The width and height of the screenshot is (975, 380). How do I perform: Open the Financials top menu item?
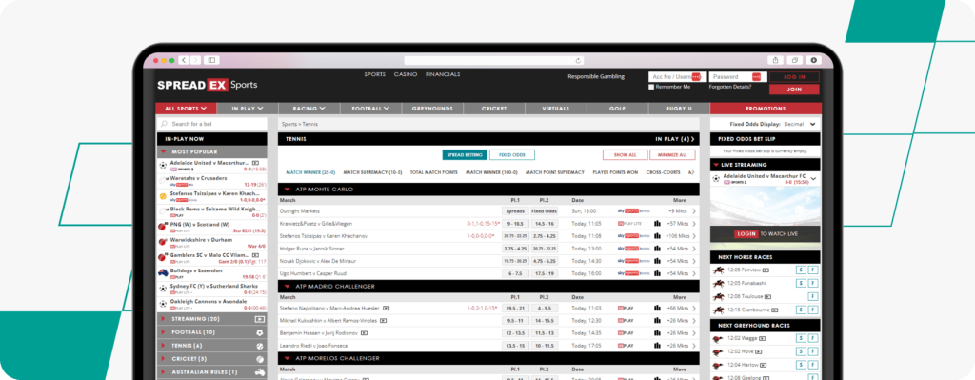pos(443,74)
